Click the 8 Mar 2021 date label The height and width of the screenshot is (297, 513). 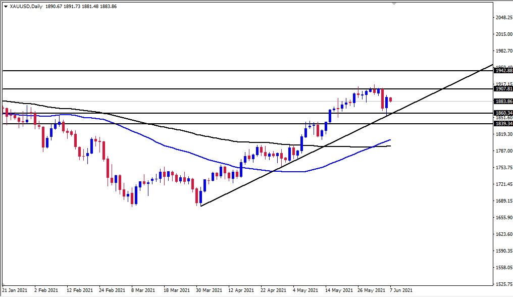click(143, 290)
